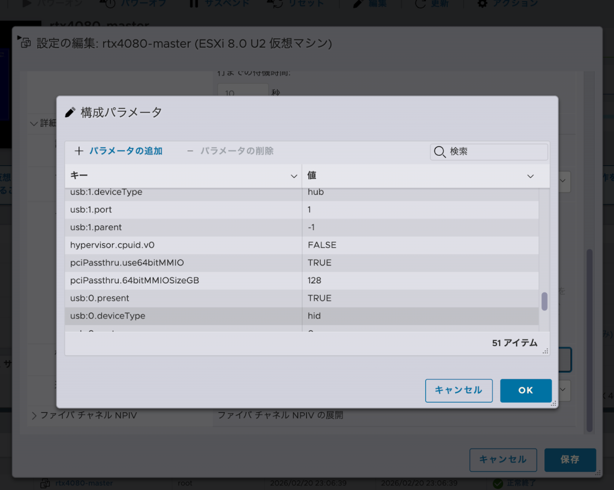Click the outer キャンセル button beside 保存

point(502,459)
